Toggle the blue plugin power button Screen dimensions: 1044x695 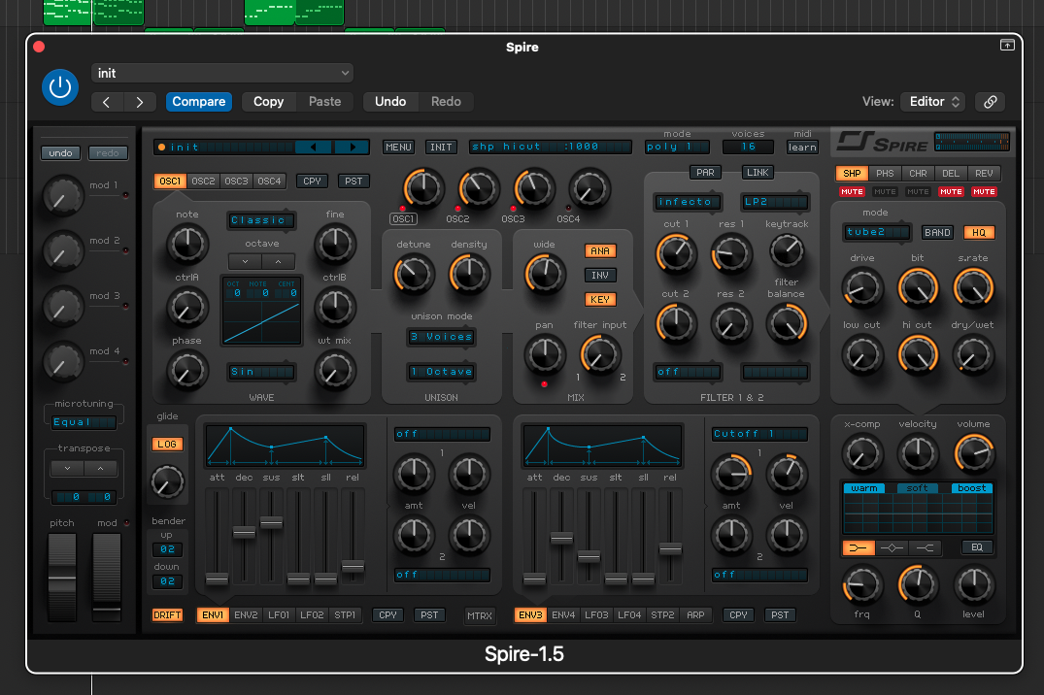[x=60, y=87]
